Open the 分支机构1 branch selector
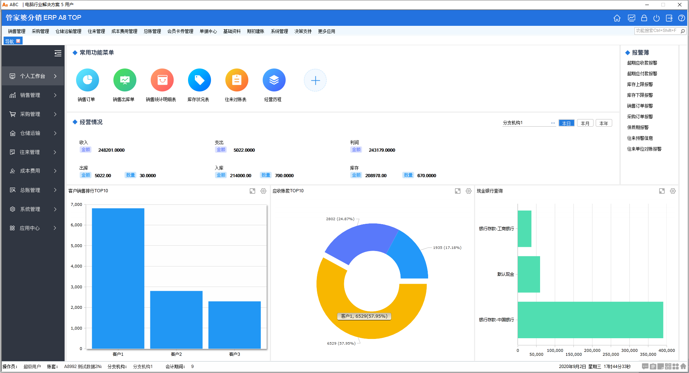The image size is (689, 373). (x=553, y=123)
